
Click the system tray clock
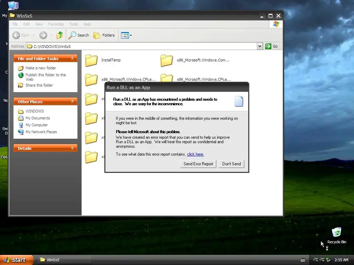pos(341,260)
